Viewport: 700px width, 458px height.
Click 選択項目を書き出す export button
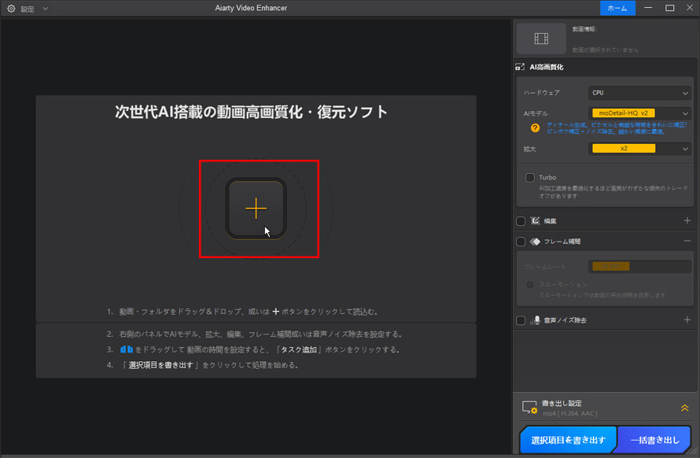click(568, 440)
